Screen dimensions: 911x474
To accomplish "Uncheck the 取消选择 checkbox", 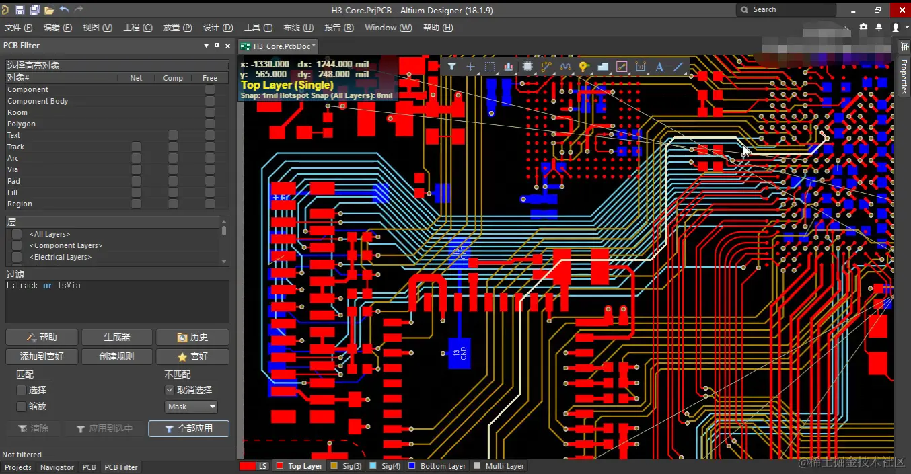I will 170,390.
